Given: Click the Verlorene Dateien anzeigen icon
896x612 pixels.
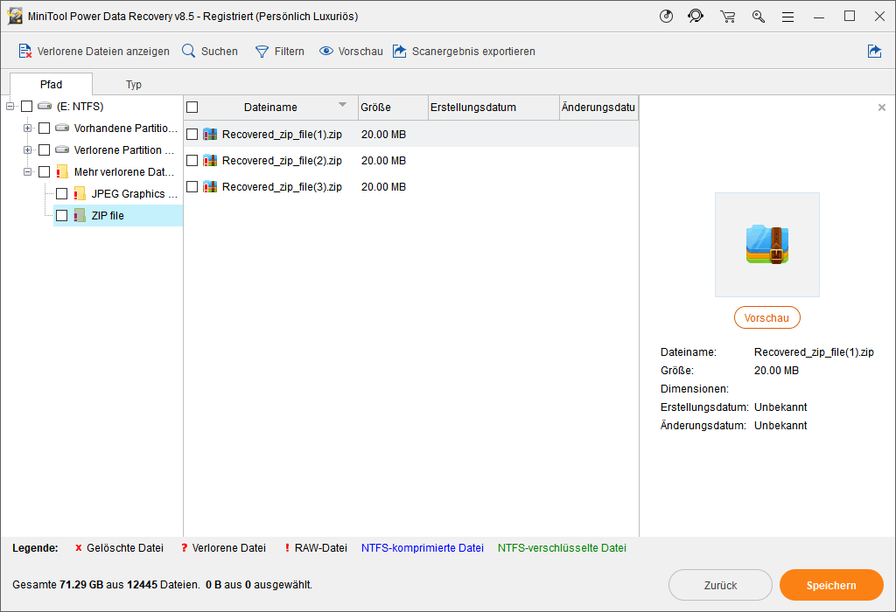Looking at the screenshot, I should coord(24,51).
